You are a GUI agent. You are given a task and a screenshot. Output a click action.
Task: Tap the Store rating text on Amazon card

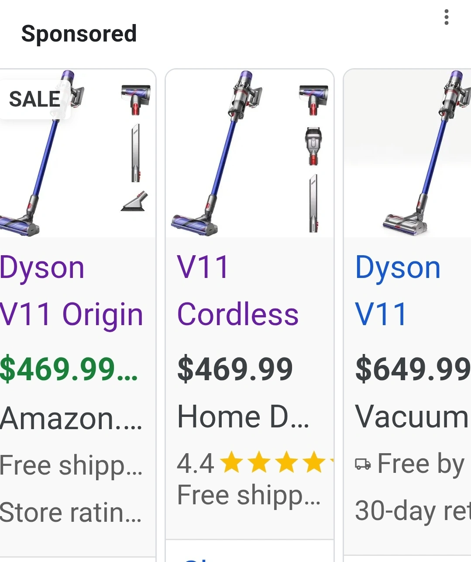tap(71, 512)
